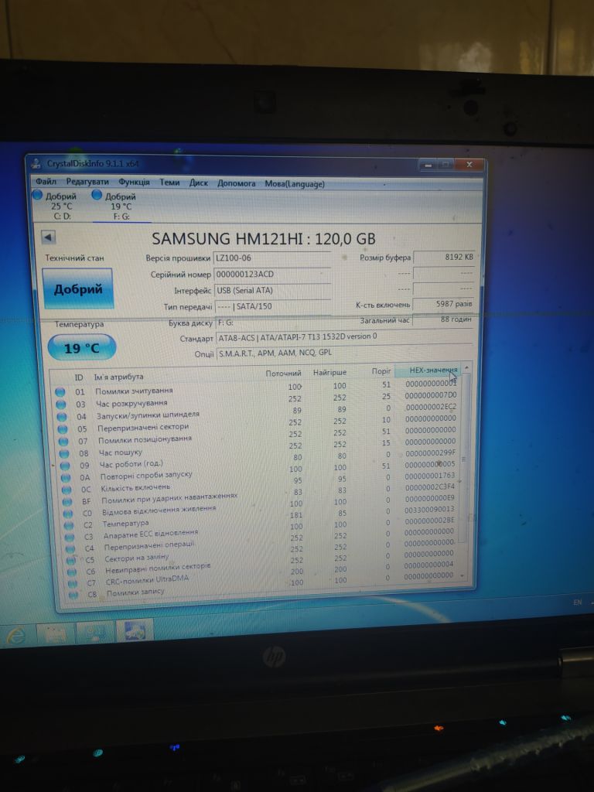Click the HEX value 0000000007D0

coord(431,395)
